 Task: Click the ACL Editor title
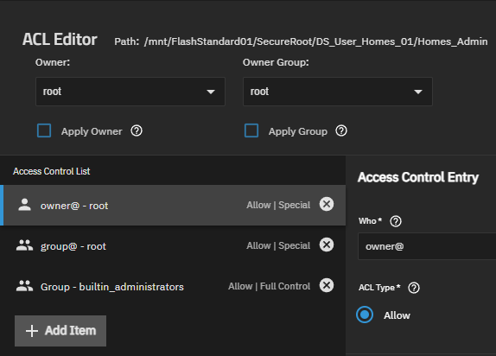click(x=60, y=40)
